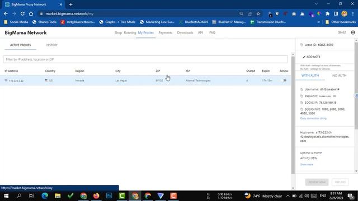This screenshot has height=201, width=358.
Task: Copy the Lease ID with its copy icon
Action: click(x=302, y=45)
